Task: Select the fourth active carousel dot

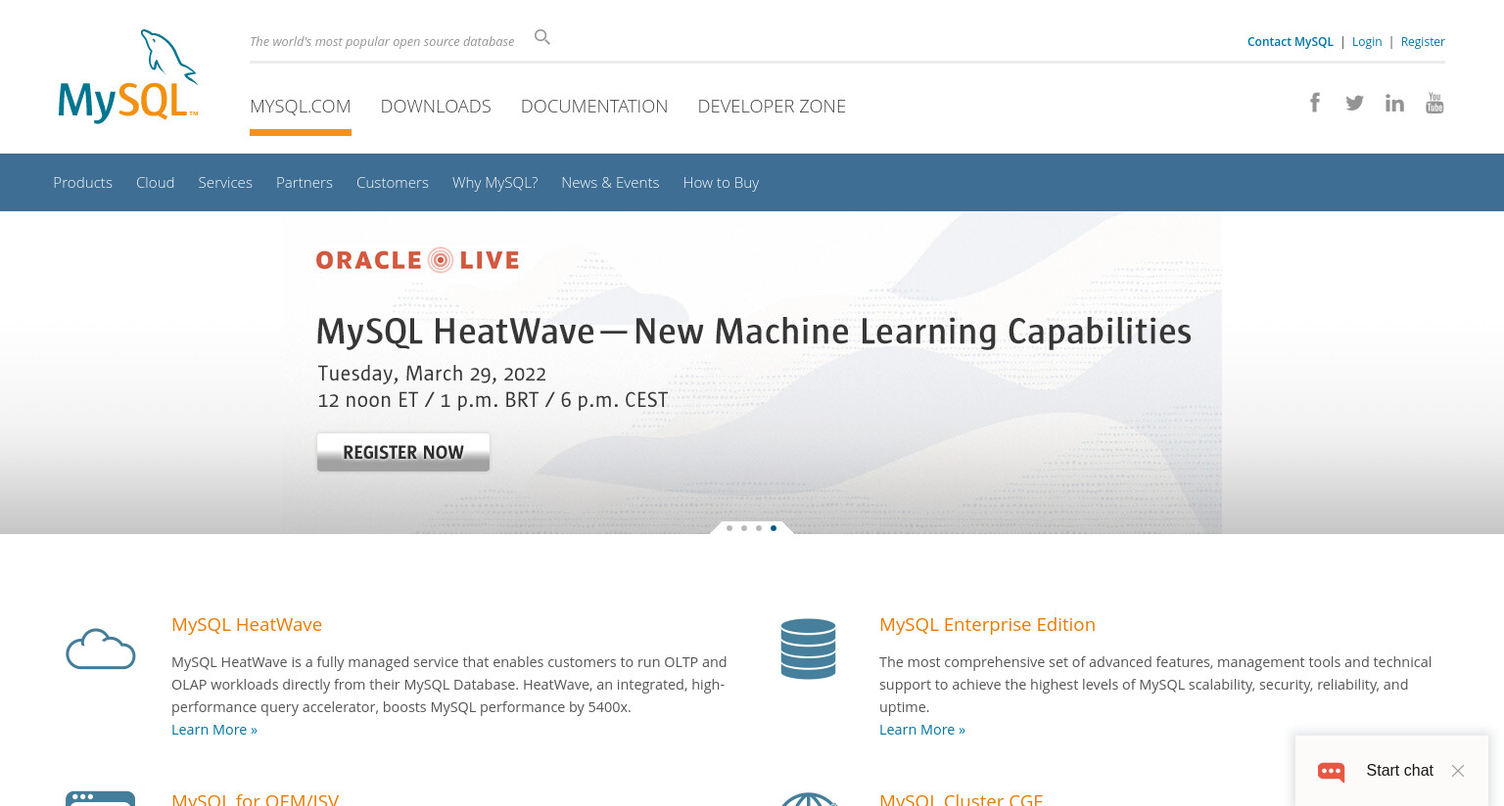Action: coord(774,528)
